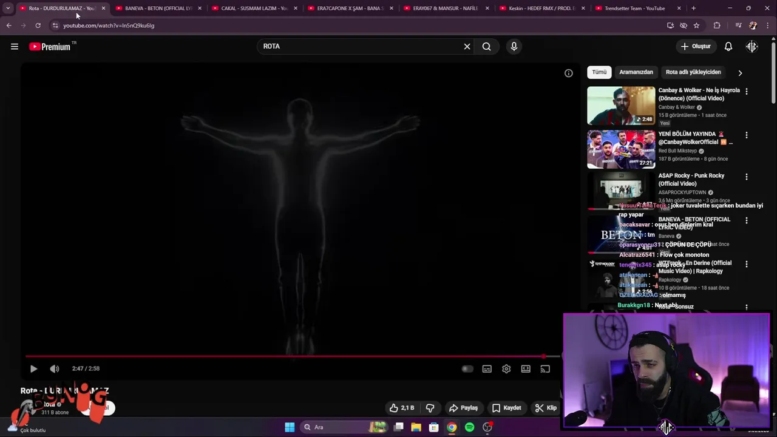Toggle subtitles in the player
777x437 pixels.
[487, 368]
